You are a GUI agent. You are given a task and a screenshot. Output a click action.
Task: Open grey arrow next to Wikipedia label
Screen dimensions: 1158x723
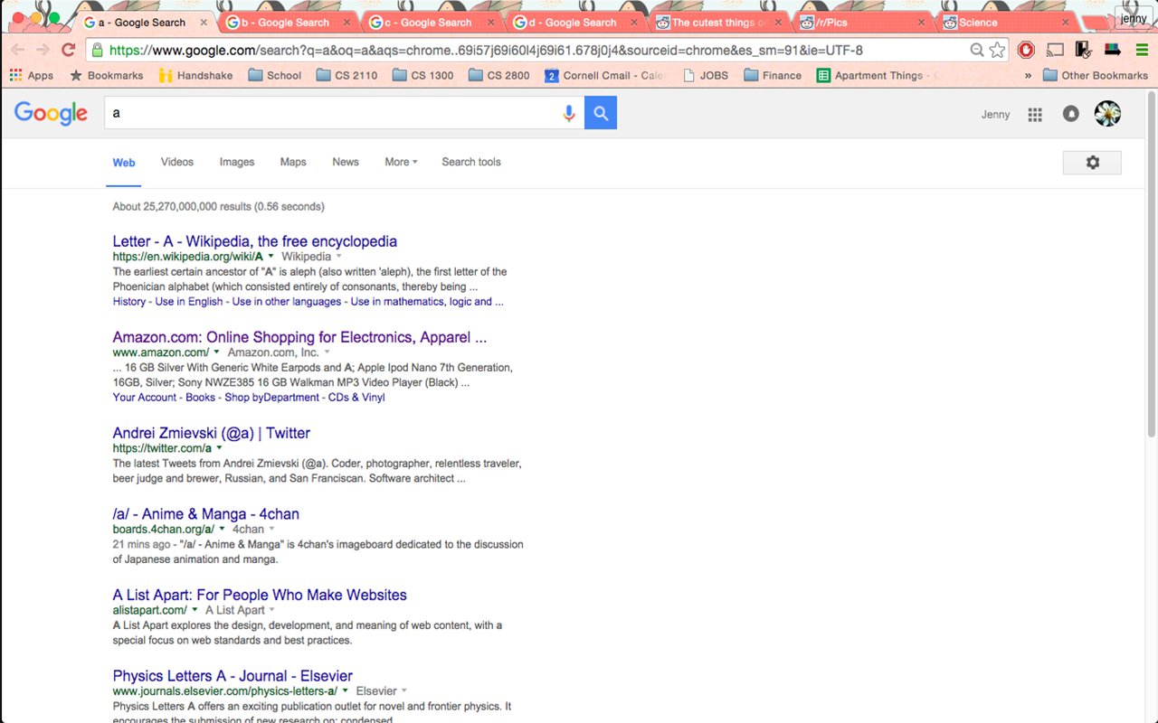(339, 257)
